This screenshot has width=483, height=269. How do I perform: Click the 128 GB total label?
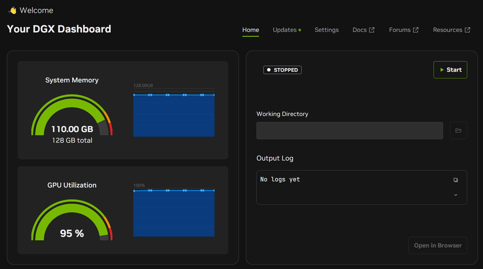[72, 140]
